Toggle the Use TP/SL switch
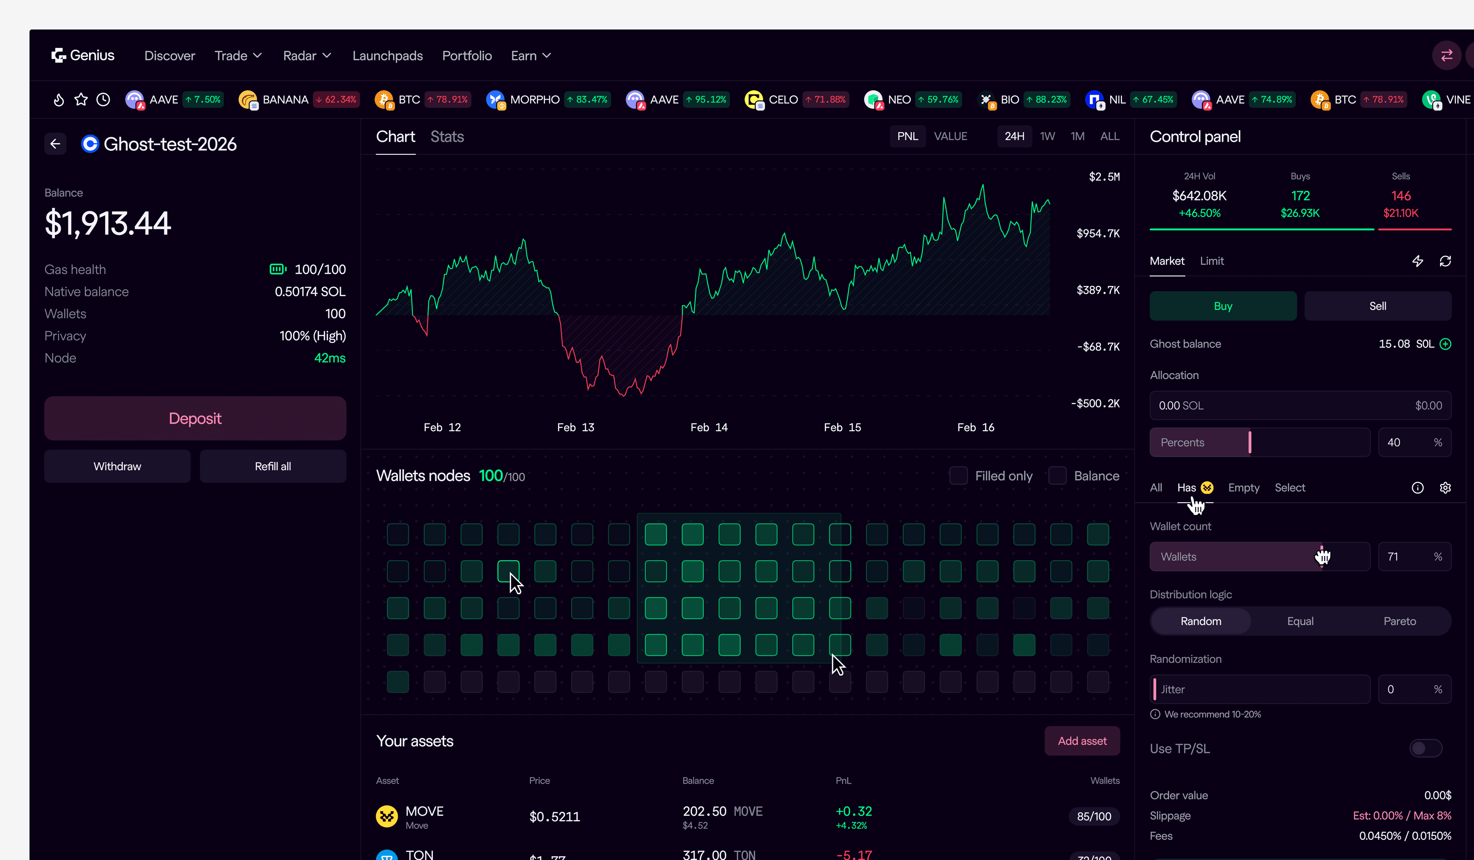The image size is (1474, 860). pyautogui.click(x=1426, y=748)
